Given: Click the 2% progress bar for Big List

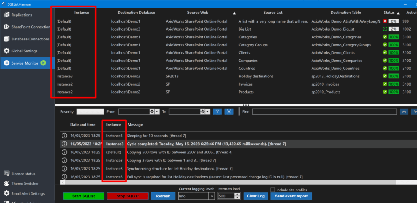Looking at the screenshot, I should 394,29.
